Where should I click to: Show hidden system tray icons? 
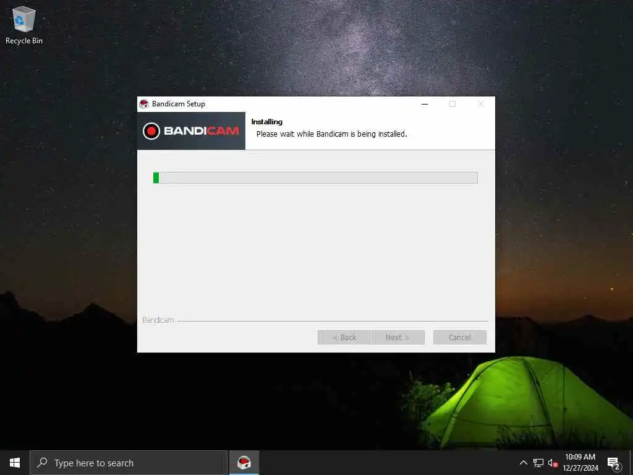click(523, 463)
